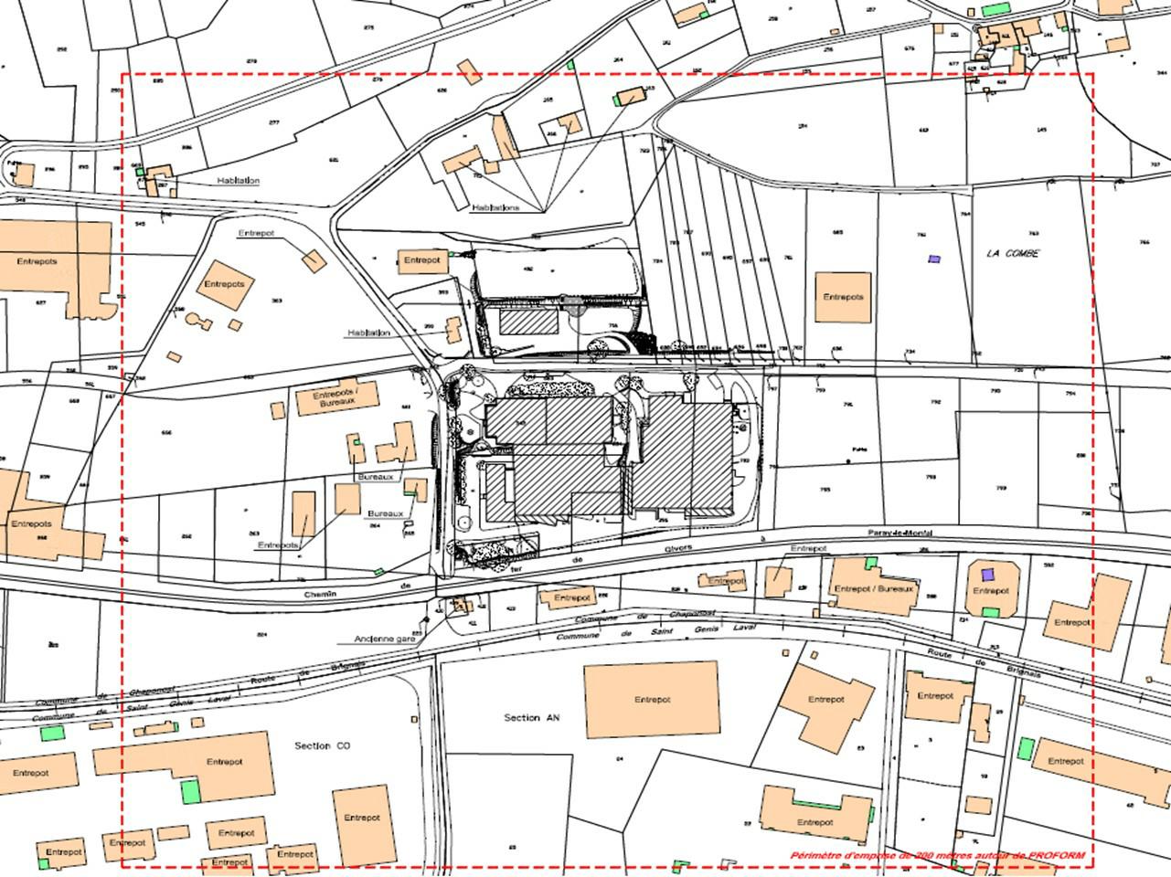This screenshot has height=877, width=1171.
Task: Click the green square beside Section CO Entrepot
Action: pyautogui.click(x=190, y=791)
